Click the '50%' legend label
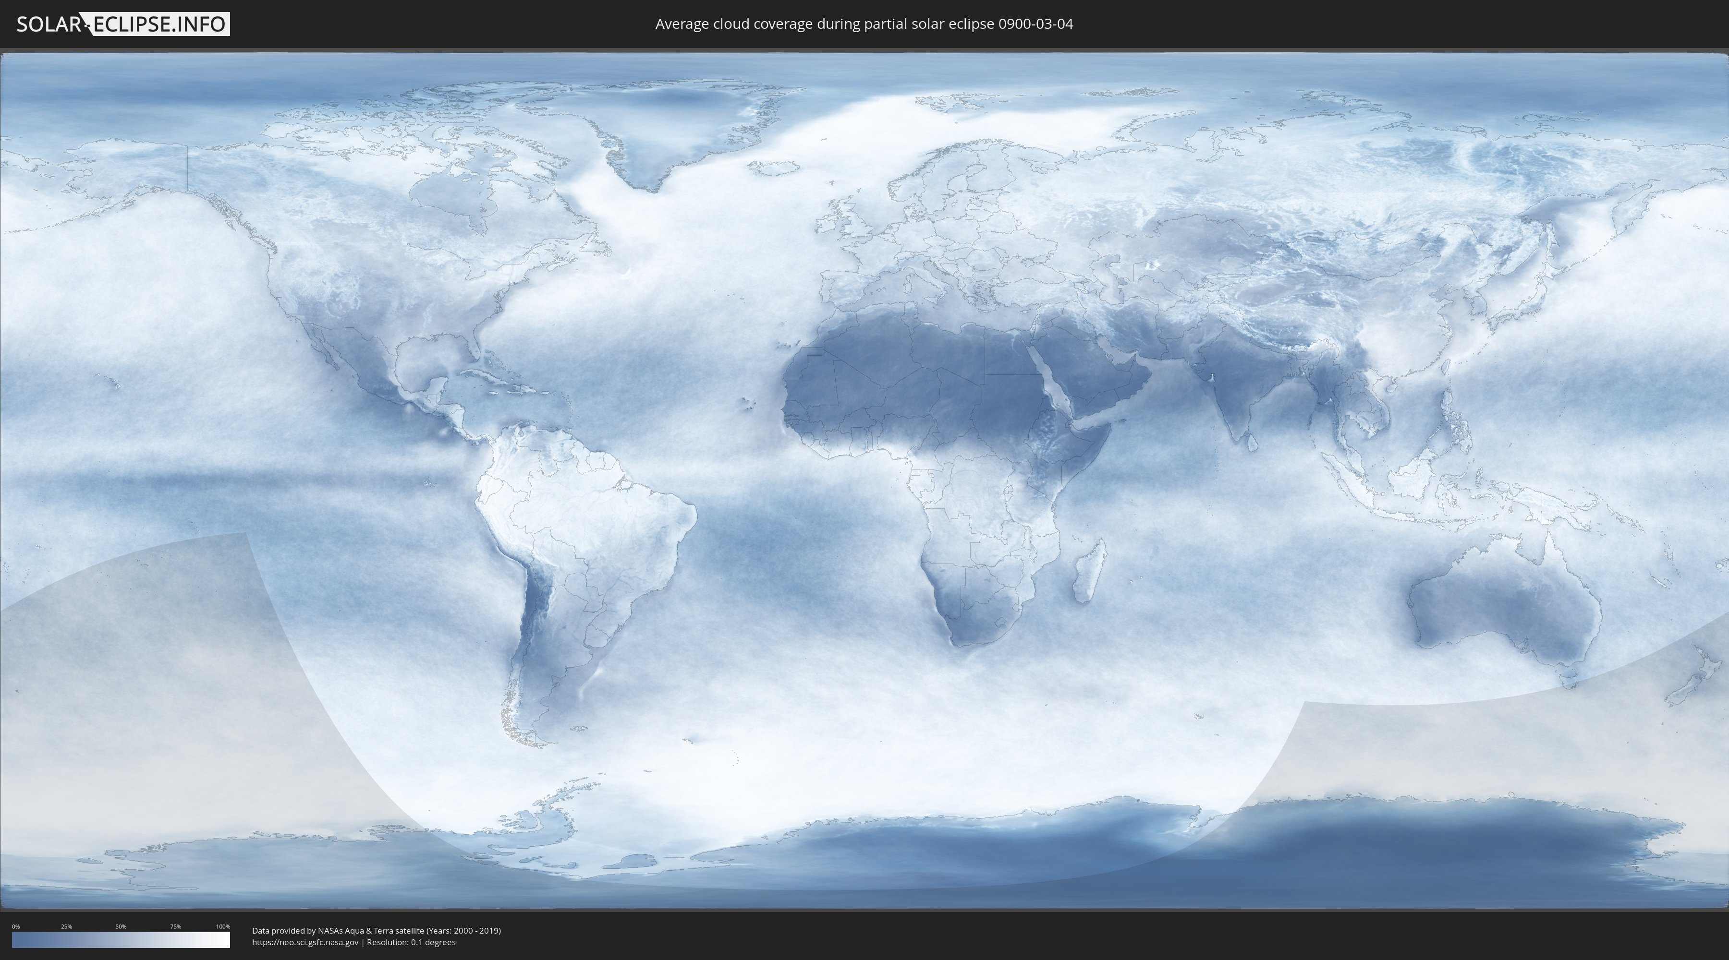 point(121,926)
